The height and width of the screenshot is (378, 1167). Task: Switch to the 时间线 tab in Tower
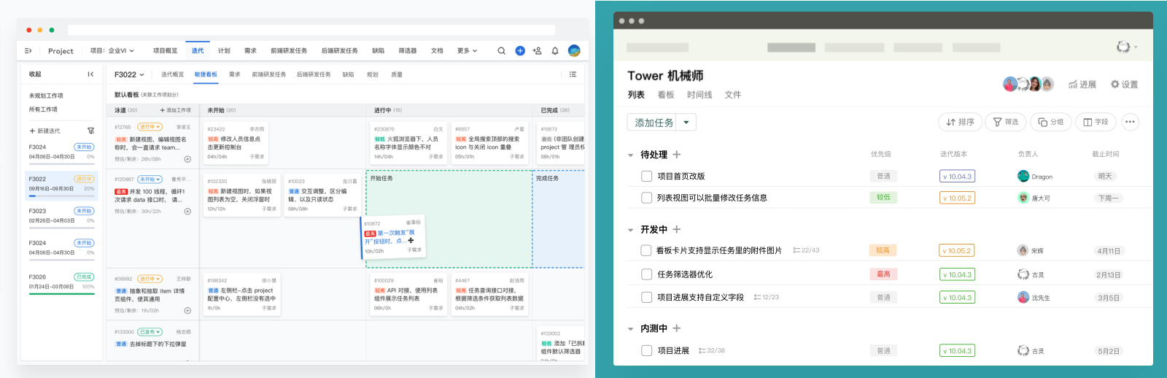(x=699, y=95)
